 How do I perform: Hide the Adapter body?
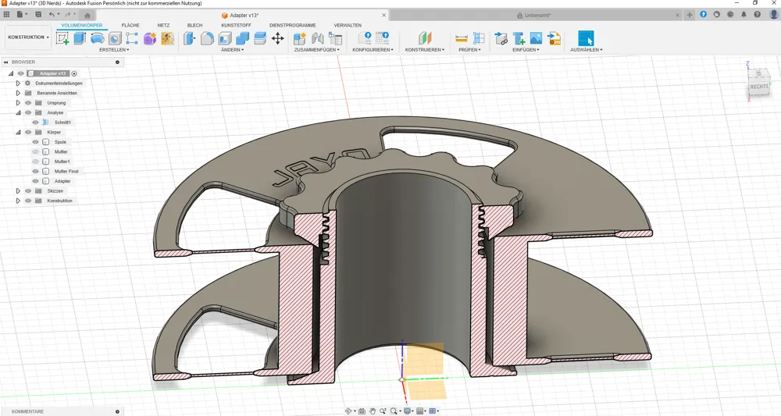click(35, 181)
